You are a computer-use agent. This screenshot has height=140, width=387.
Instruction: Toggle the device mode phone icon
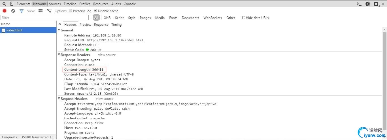point(12,4)
